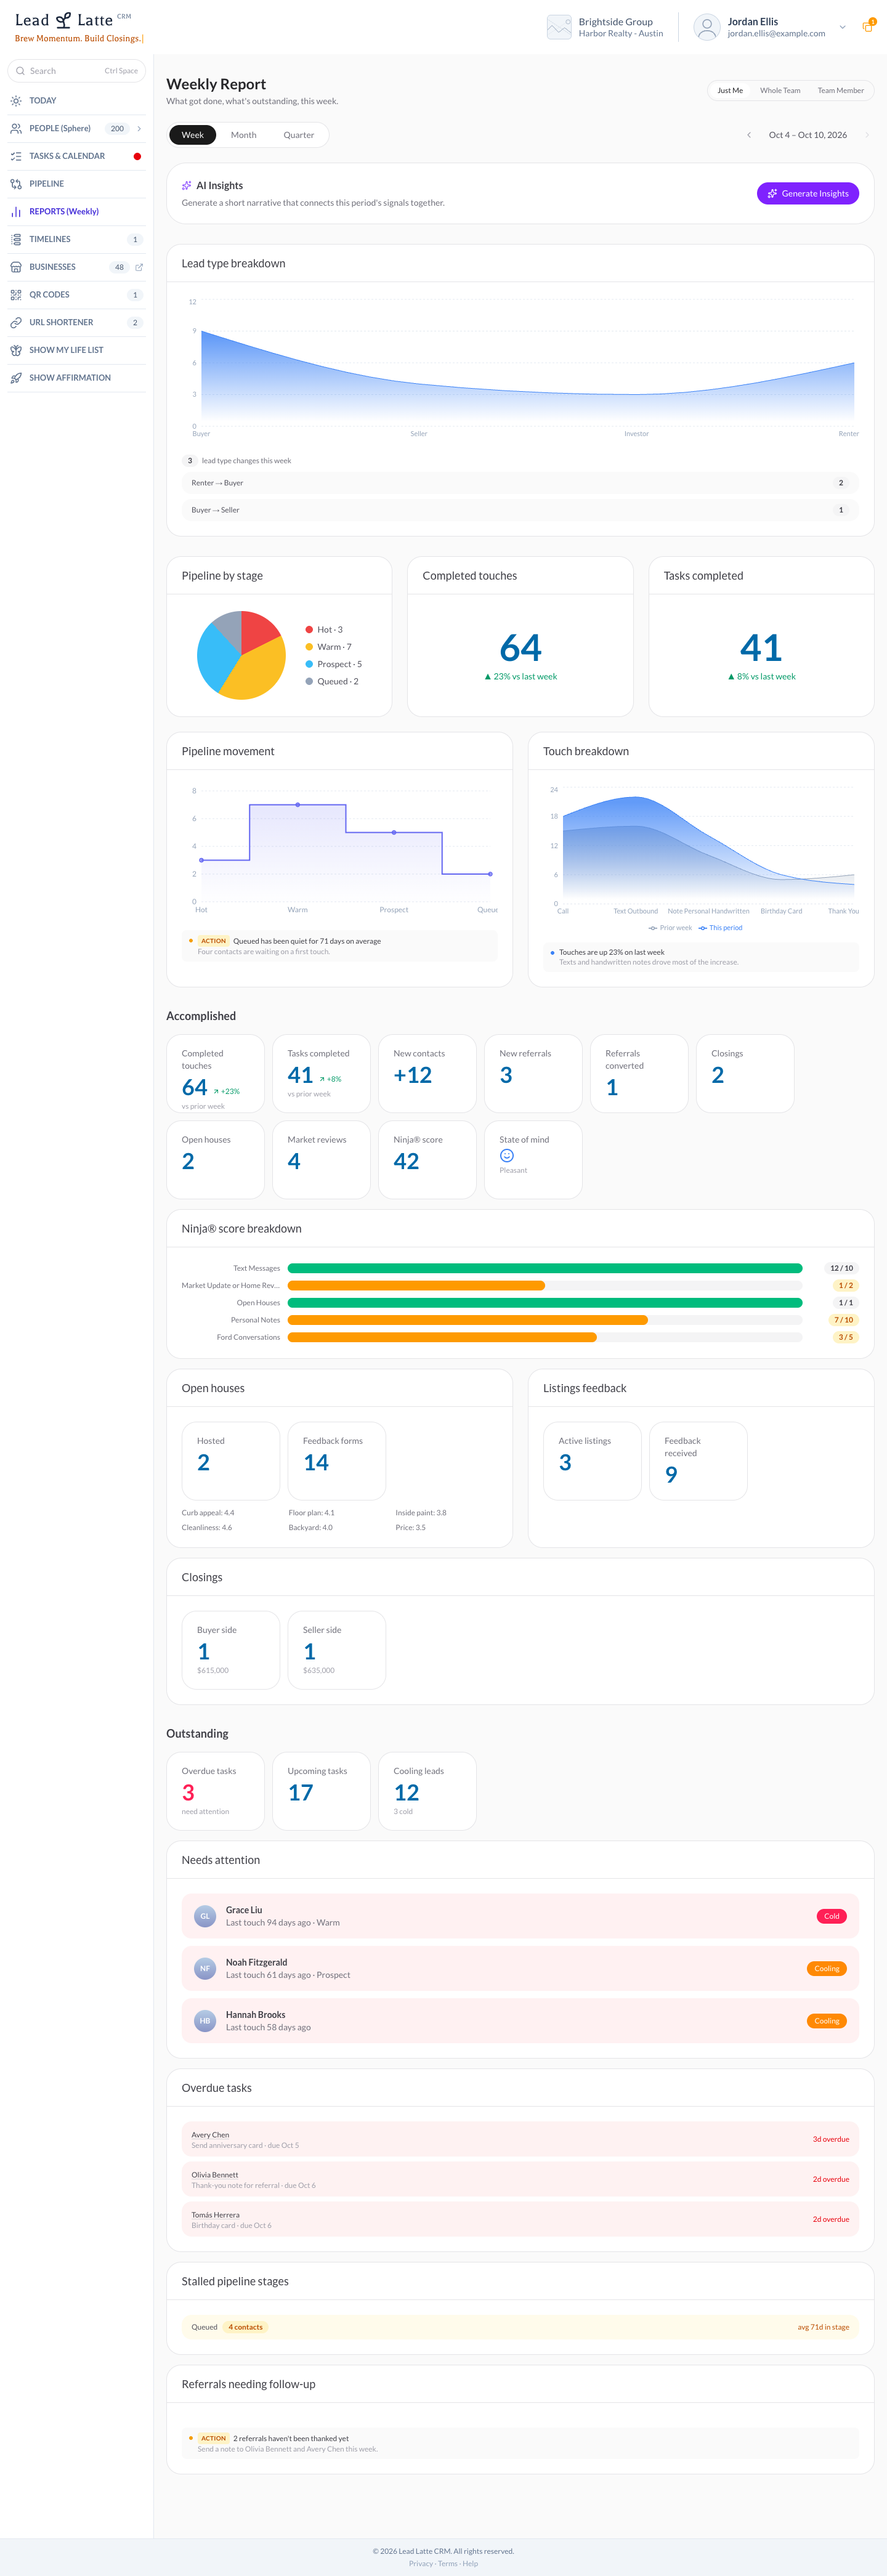The height and width of the screenshot is (2576, 887).
Task: Click the State of mind smiley icon
Action: tap(507, 1155)
